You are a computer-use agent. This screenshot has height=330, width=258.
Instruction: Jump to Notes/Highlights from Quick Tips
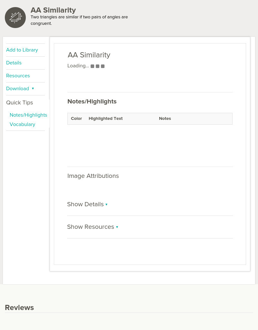(28, 115)
